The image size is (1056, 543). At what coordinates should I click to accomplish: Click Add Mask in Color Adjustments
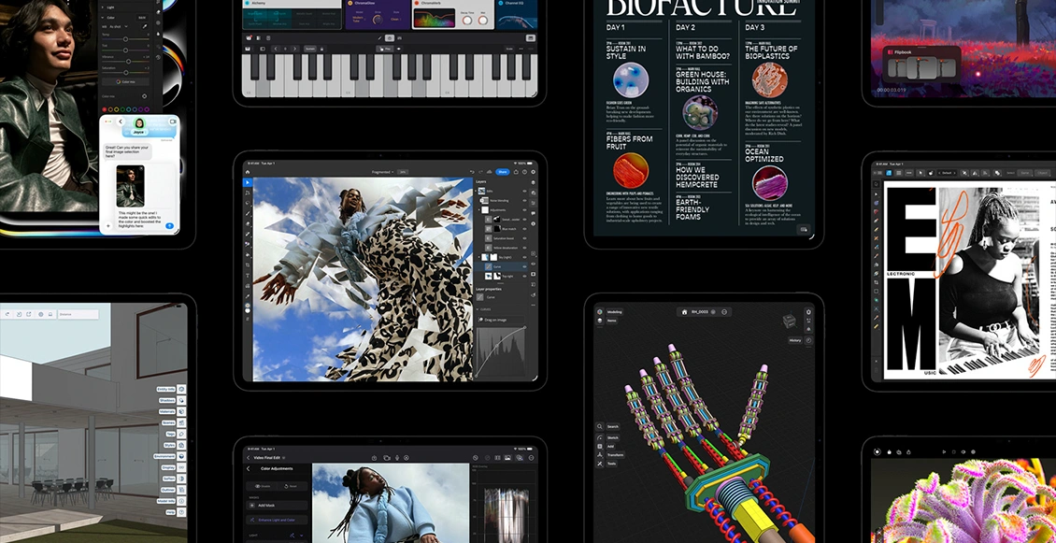[267, 504]
